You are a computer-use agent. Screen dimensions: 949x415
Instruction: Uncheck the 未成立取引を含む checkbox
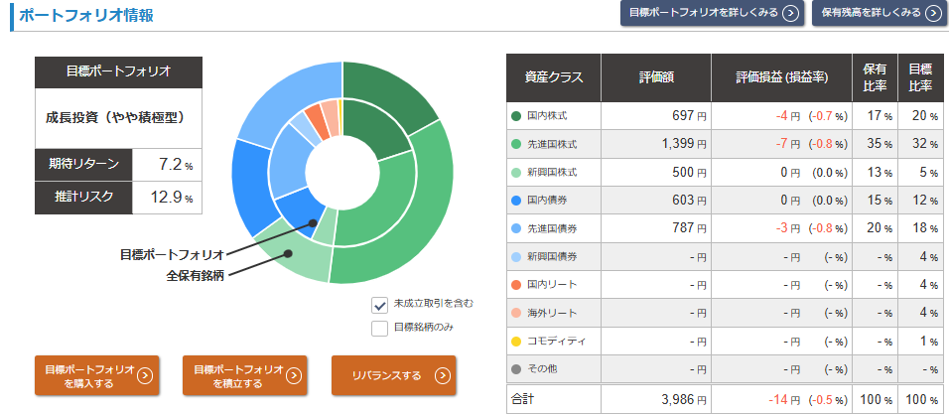pos(379,305)
